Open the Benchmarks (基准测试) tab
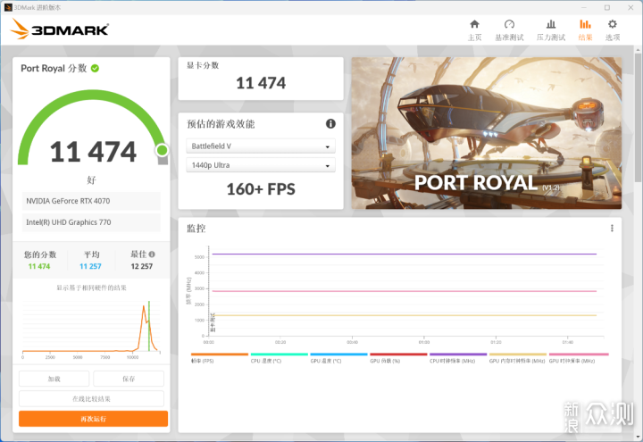Image resolution: width=643 pixels, height=442 pixels. pyautogui.click(x=509, y=30)
